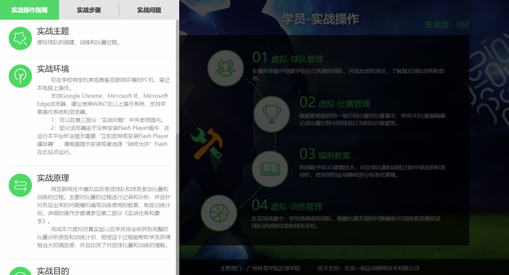Select the basketball training management icon
Screen dimensions: 509x275
219,213
